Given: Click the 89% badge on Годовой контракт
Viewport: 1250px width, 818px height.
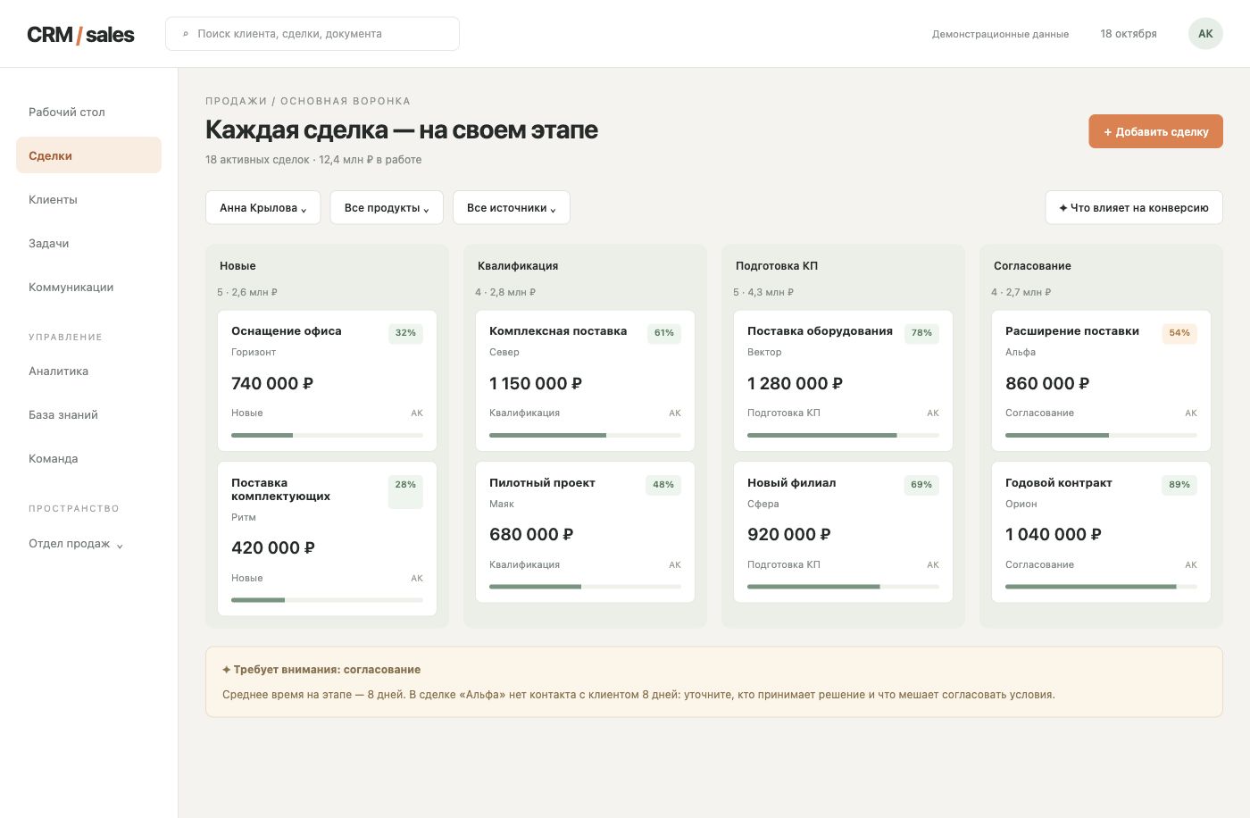Looking at the screenshot, I should click(x=1179, y=485).
